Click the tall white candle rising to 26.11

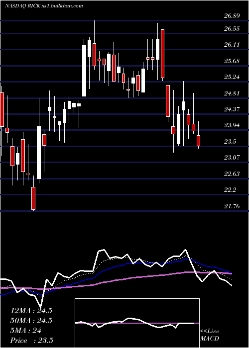[84, 71]
